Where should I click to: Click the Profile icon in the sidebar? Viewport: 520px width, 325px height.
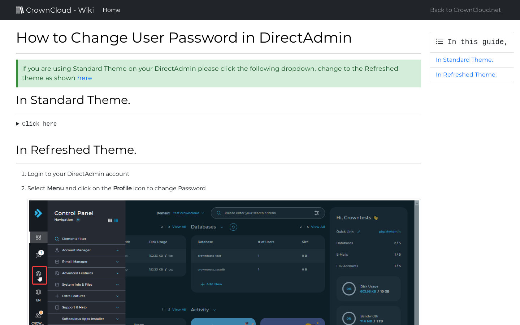(x=39, y=274)
